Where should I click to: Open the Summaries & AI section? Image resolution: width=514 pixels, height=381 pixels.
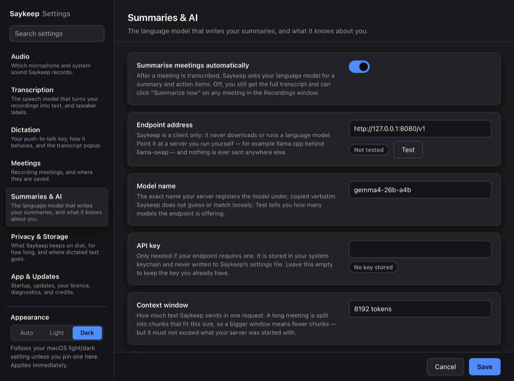pos(57,207)
